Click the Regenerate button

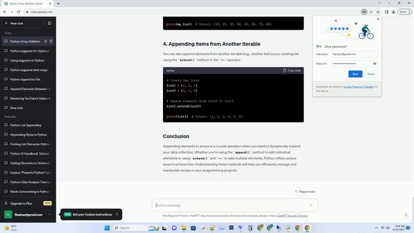305,192
